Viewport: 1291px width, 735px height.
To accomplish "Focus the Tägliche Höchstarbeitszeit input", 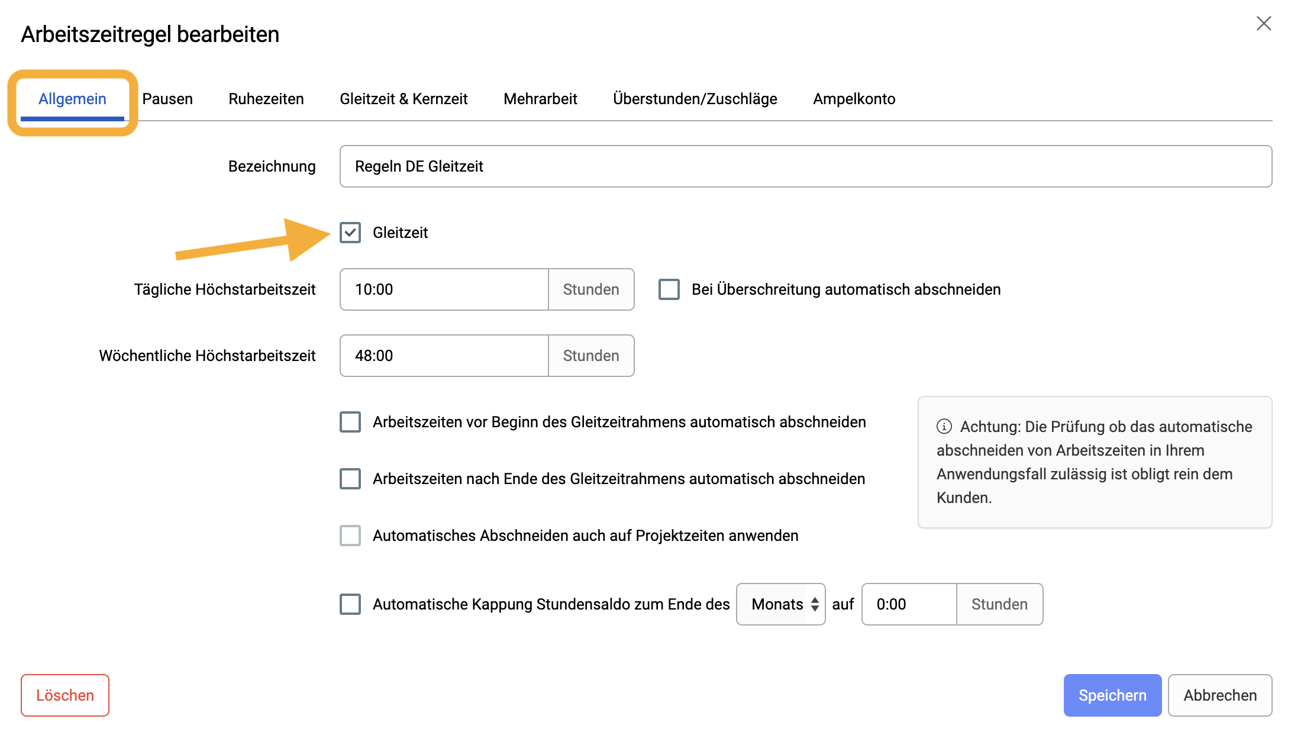I will (444, 289).
